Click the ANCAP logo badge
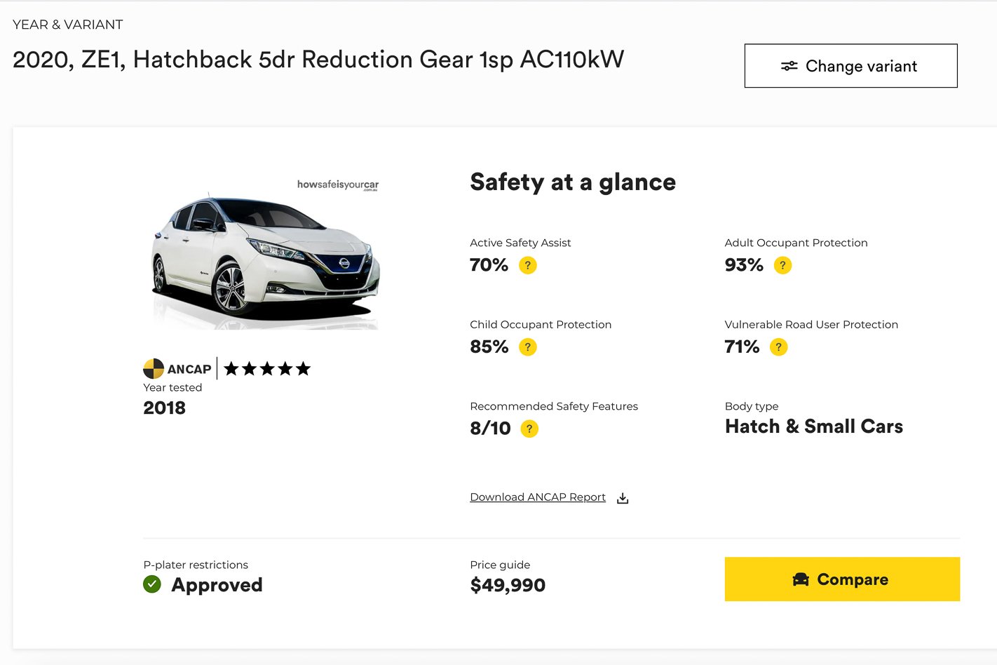997x665 pixels. tap(177, 369)
